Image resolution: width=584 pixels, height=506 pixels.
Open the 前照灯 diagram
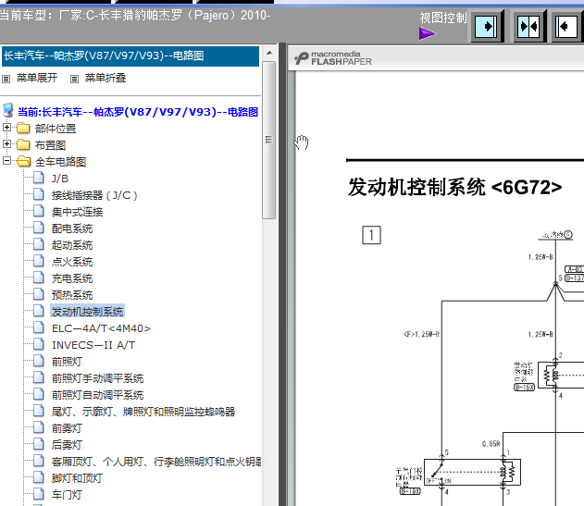(x=67, y=362)
